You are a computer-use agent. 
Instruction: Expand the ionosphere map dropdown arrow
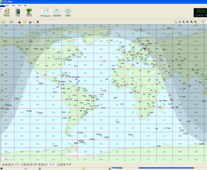[x=33, y=22]
